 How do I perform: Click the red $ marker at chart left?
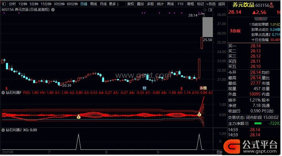tap(7, 88)
